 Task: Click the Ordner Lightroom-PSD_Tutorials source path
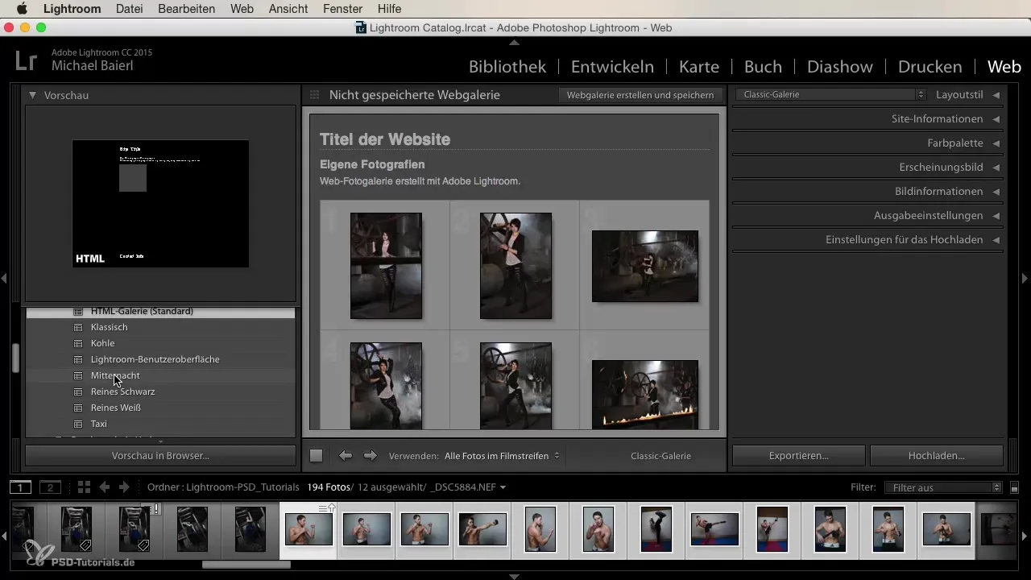[x=224, y=487]
